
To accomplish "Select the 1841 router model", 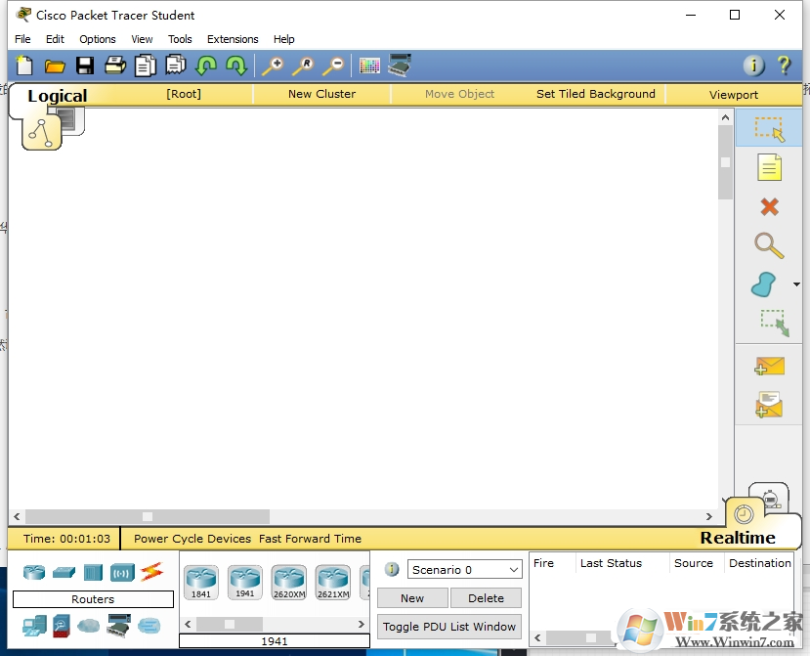I will pos(200,579).
